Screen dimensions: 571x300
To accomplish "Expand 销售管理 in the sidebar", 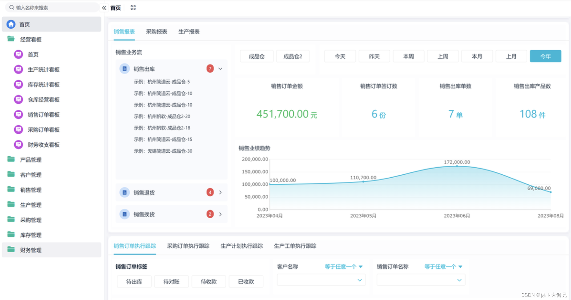I will [51, 190].
